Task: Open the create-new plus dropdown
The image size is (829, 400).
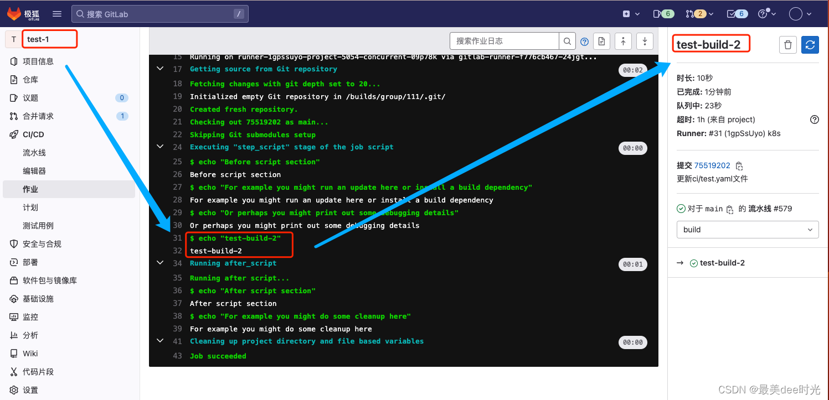Action: click(x=631, y=14)
